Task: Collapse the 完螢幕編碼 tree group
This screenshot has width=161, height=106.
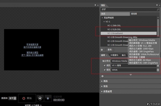Action: 102,18
